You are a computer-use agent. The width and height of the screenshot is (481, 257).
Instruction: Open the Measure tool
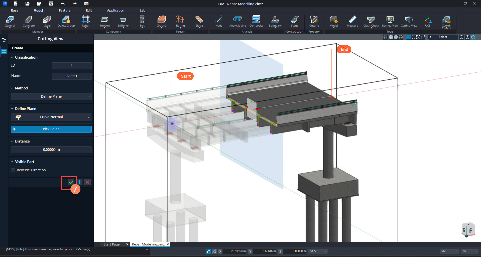(352, 21)
